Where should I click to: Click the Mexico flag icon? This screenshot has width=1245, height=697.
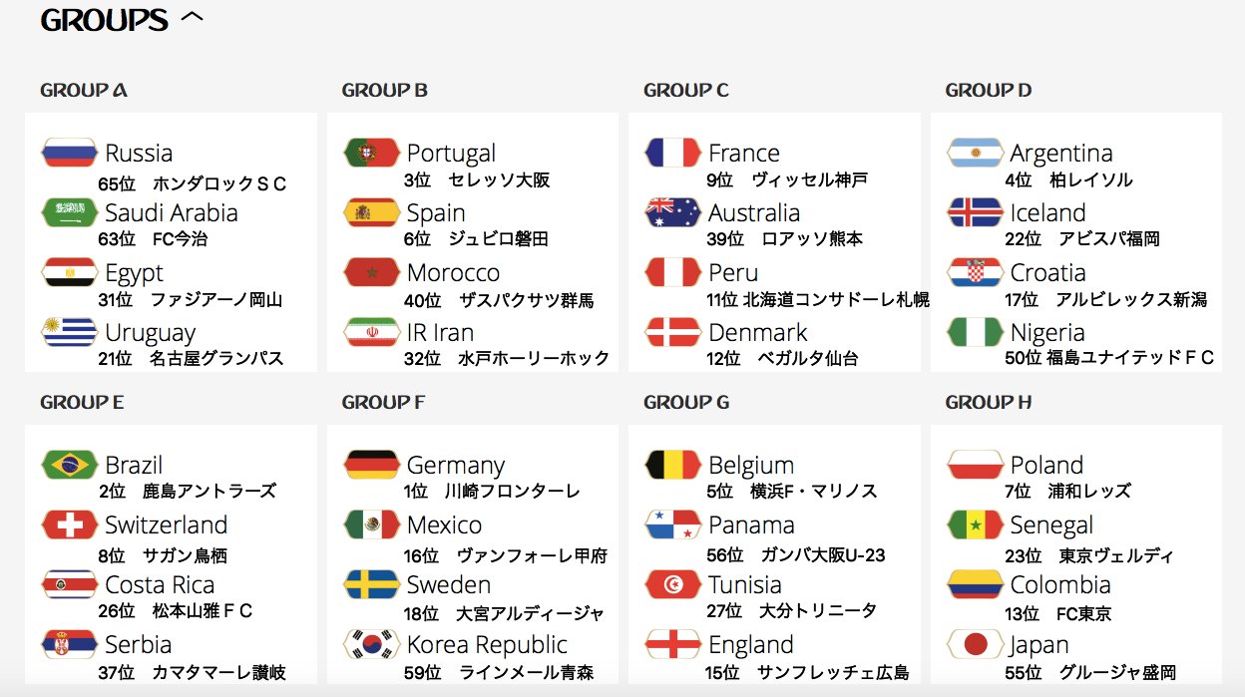(x=371, y=524)
